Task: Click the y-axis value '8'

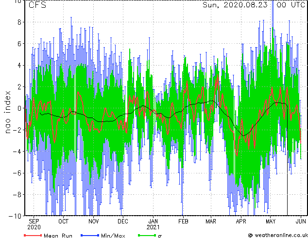Action: 19,22
